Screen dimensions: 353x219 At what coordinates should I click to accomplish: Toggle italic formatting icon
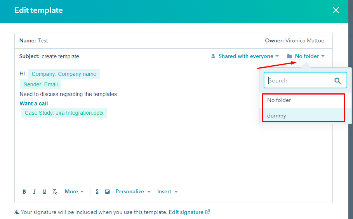(x=34, y=192)
